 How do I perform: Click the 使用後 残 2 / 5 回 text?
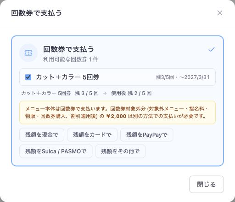pyautogui.click(x=131, y=93)
